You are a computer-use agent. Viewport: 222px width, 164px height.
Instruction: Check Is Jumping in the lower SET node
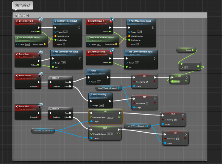pos(147,103)
